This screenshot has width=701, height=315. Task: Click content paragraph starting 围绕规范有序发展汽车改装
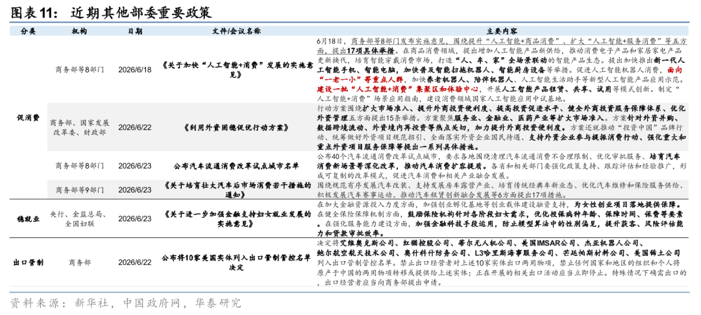[x=502, y=190]
